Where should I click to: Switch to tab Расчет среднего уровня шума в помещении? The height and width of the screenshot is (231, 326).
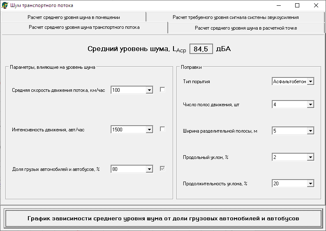point(74,17)
